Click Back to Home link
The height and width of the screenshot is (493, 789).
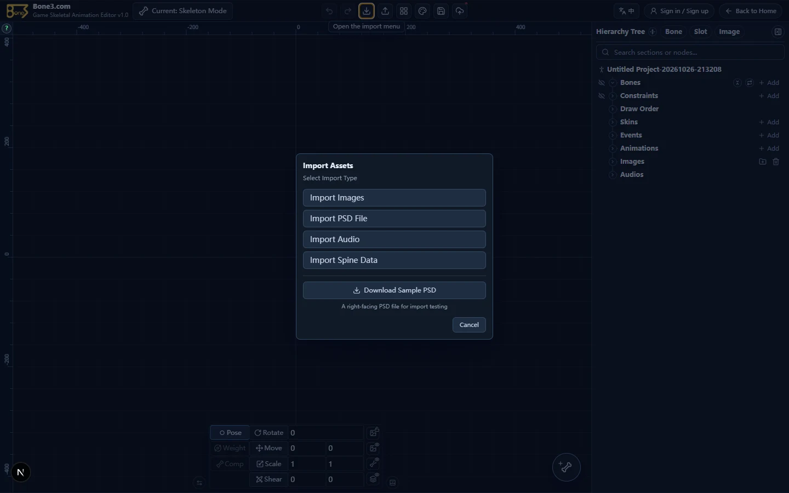(x=751, y=11)
